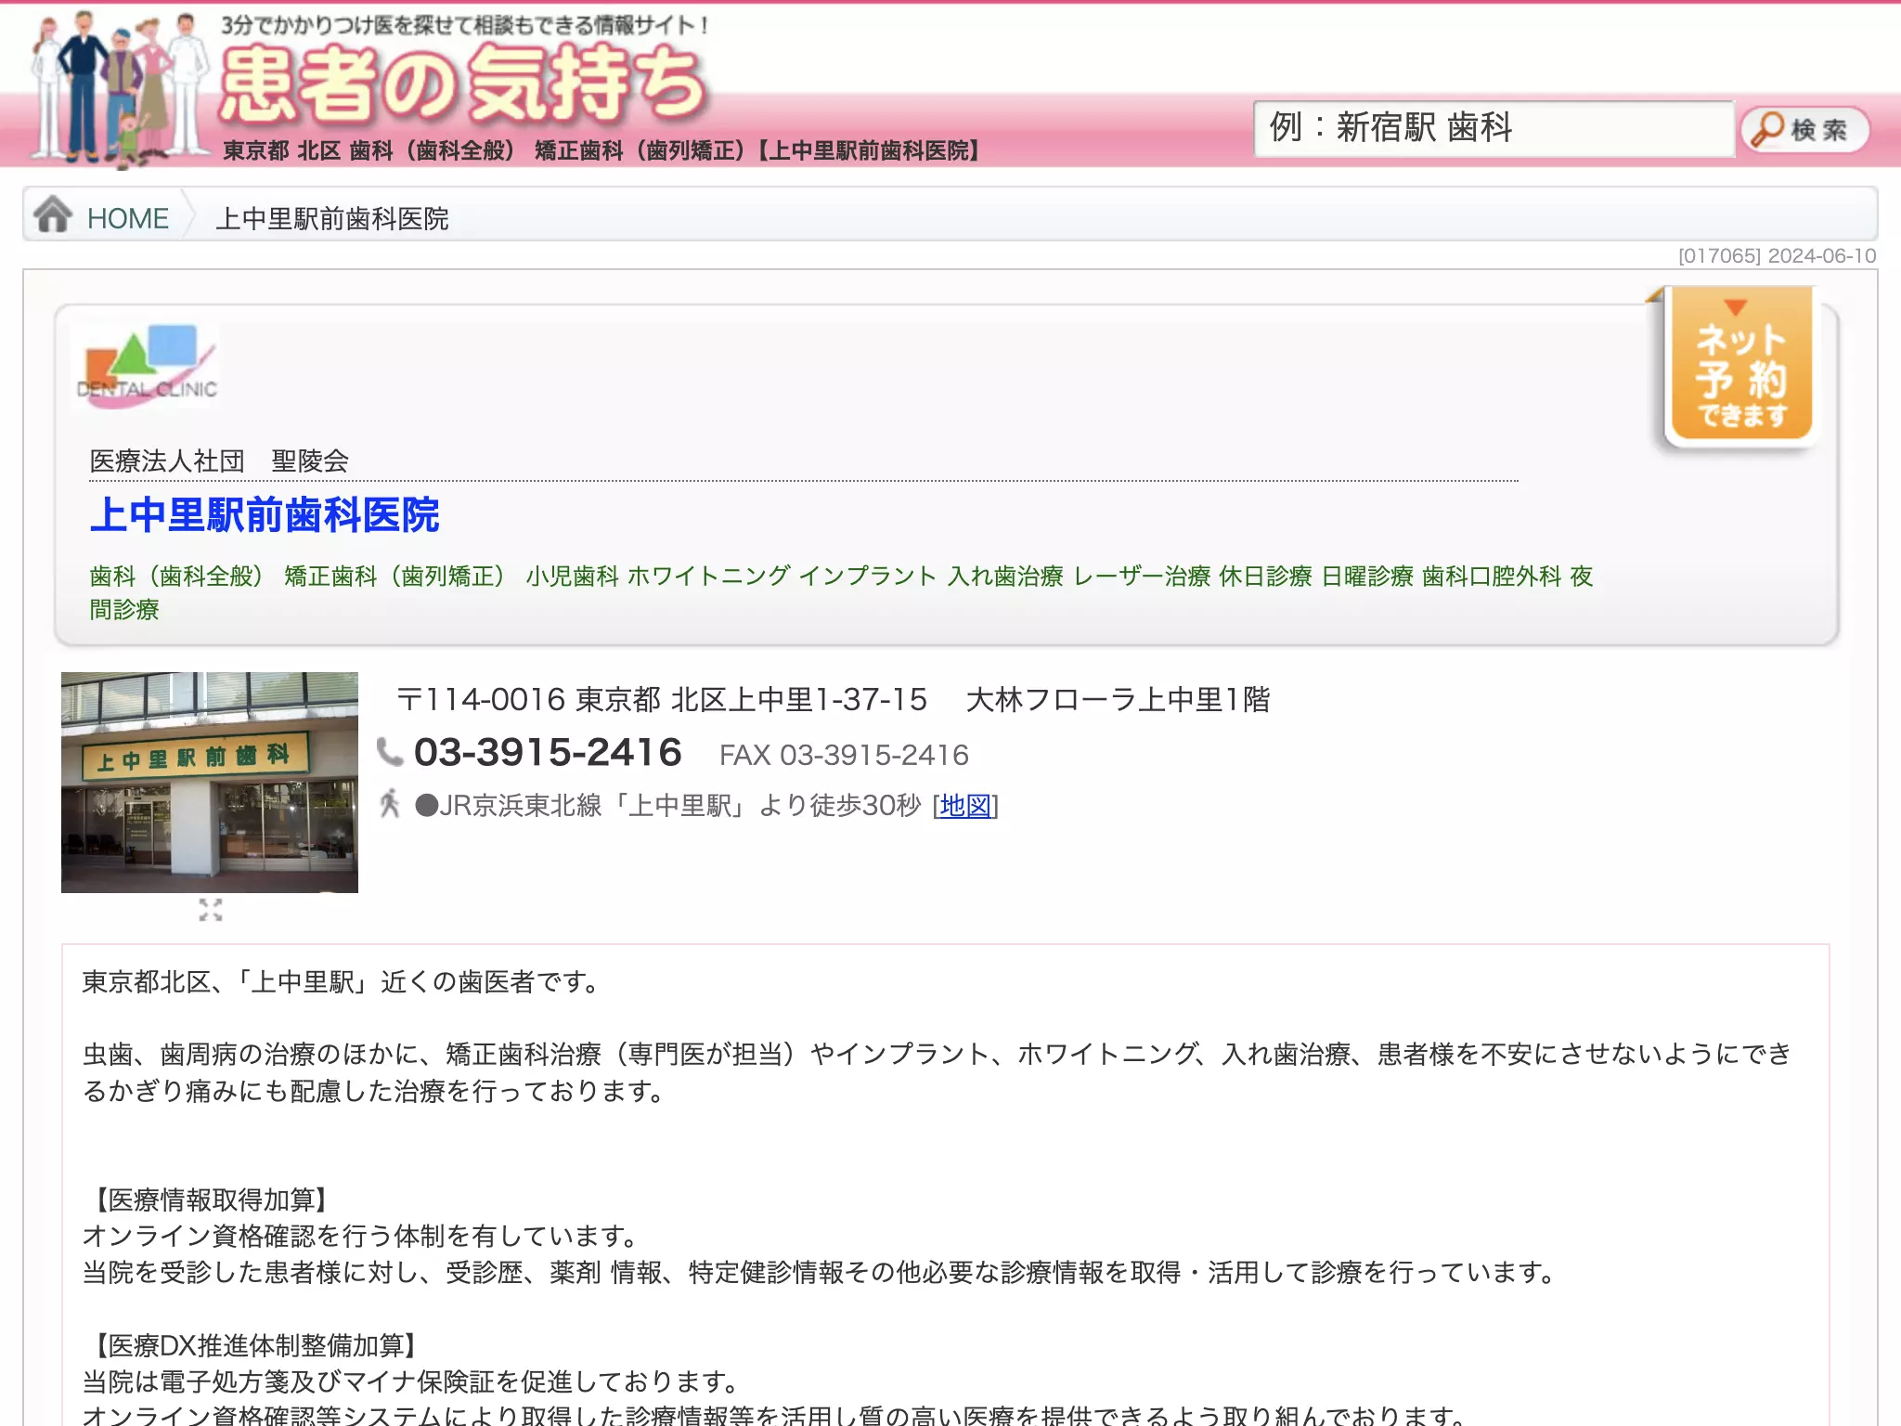Open the HOME breadcrumb link

[128, 218]
